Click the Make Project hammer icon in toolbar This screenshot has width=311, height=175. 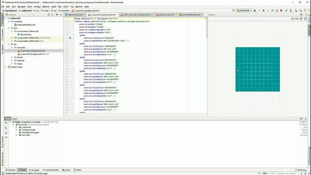coord(234,11)
